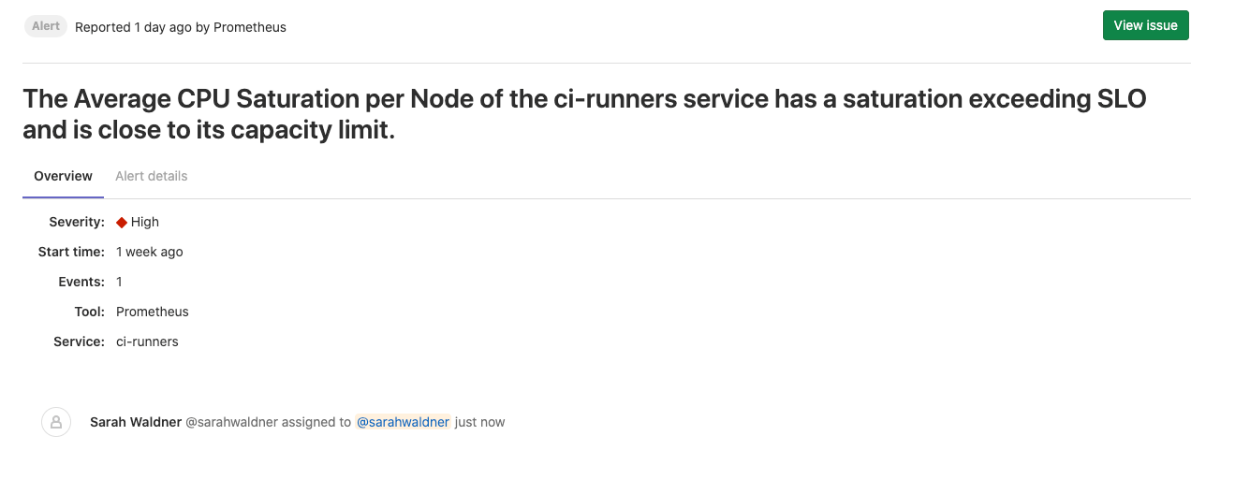The height and width of the screenshot is (494, 1235).
Task: Click the 'just now' timestamp
Action: 479,422
